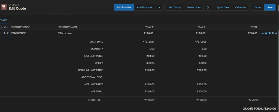
Task: Click the shopping cart quote icon
Action: pos(4,7)
